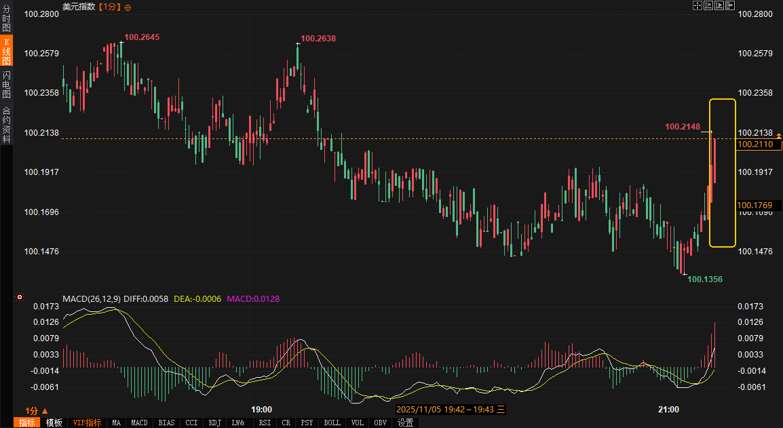
Task: Select the RSI indicator button
Action: pyautogui.click(x=265, y=423)
